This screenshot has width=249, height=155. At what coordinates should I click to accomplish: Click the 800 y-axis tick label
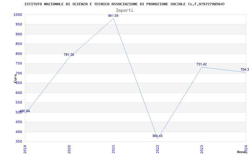(19, 54)
